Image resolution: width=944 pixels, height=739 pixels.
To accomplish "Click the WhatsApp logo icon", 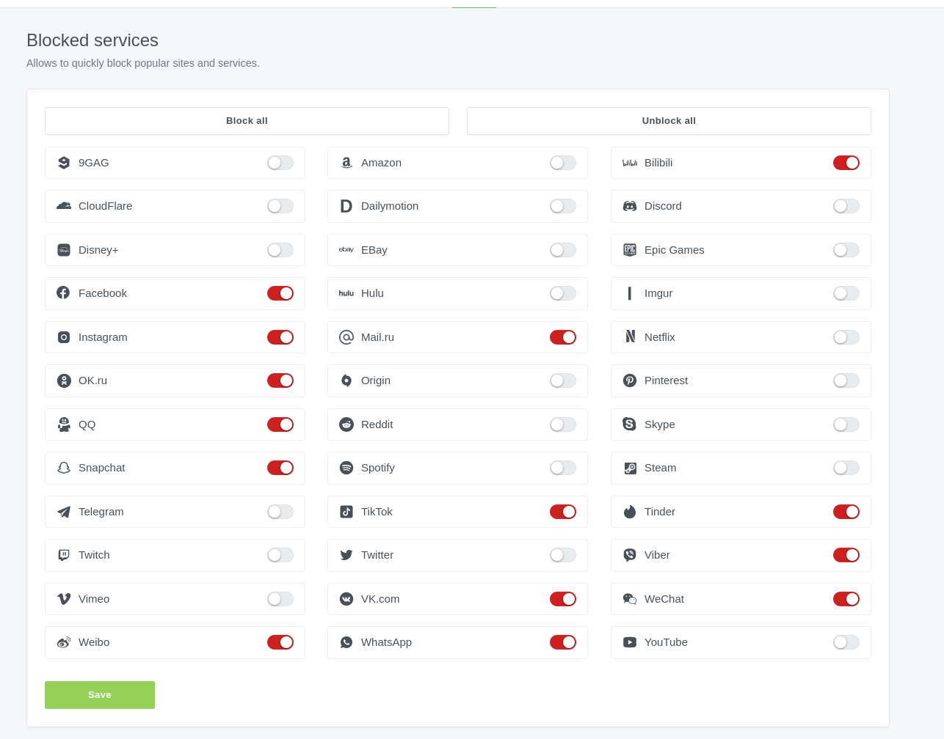I will tap(346, 642).
